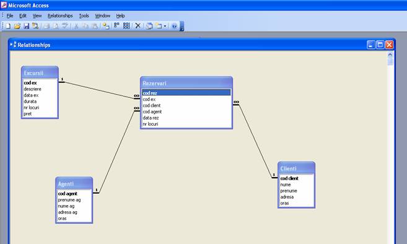Open the Relationships menu

click(60, 16)
